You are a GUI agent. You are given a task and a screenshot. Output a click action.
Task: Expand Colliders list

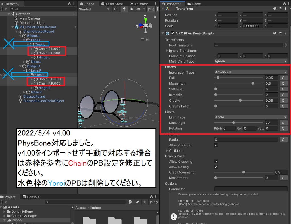(167, 150)
